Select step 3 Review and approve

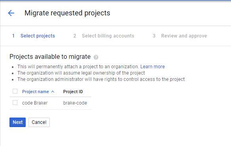[x=180, y=36]
